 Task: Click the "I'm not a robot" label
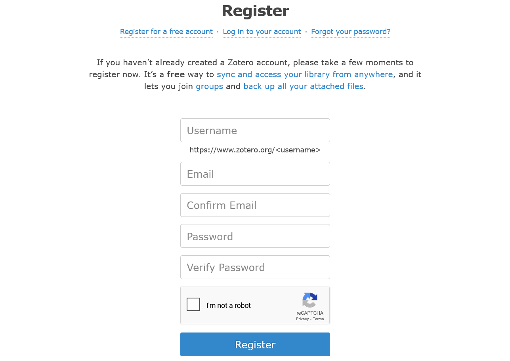[229, 306]
